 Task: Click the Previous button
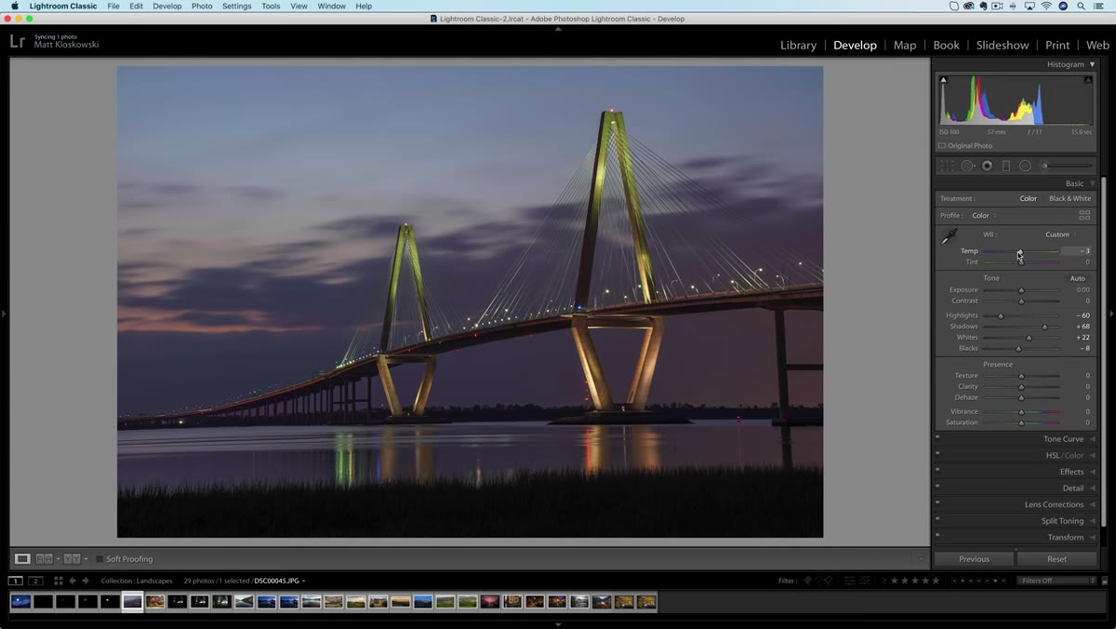[974, 559]
